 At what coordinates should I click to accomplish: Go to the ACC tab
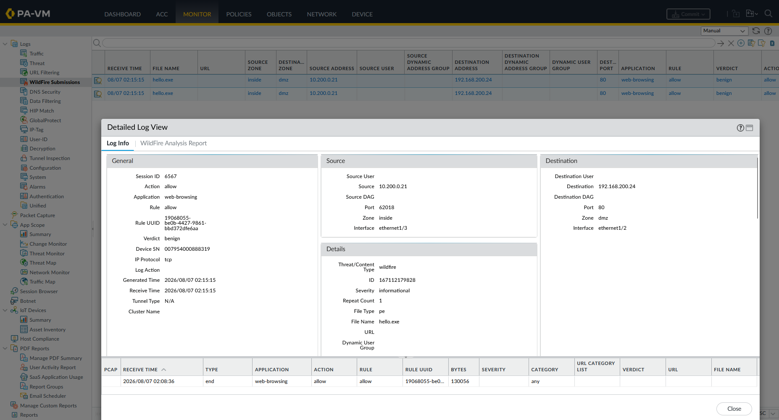click(x=162, y=14)
